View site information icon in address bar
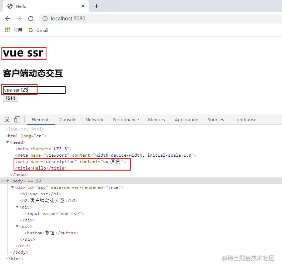This screenshot has height=269, width=282. tap(45, 19)
